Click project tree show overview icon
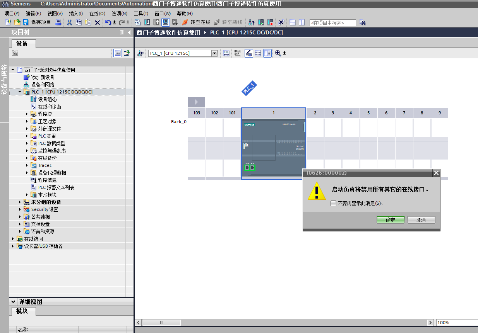Screen dimensions: 478x333 click(118, 53)
